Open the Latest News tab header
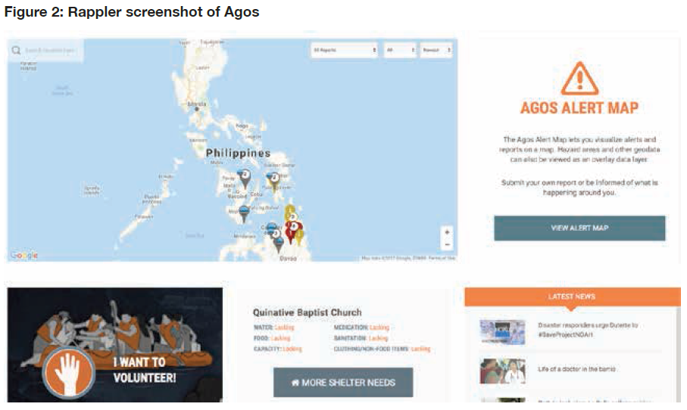 571,297
